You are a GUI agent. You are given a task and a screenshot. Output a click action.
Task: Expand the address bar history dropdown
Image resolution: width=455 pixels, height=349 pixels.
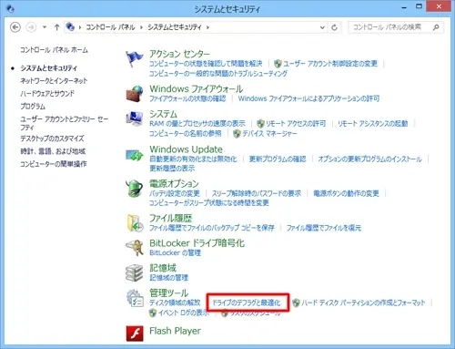pos(322,27)
